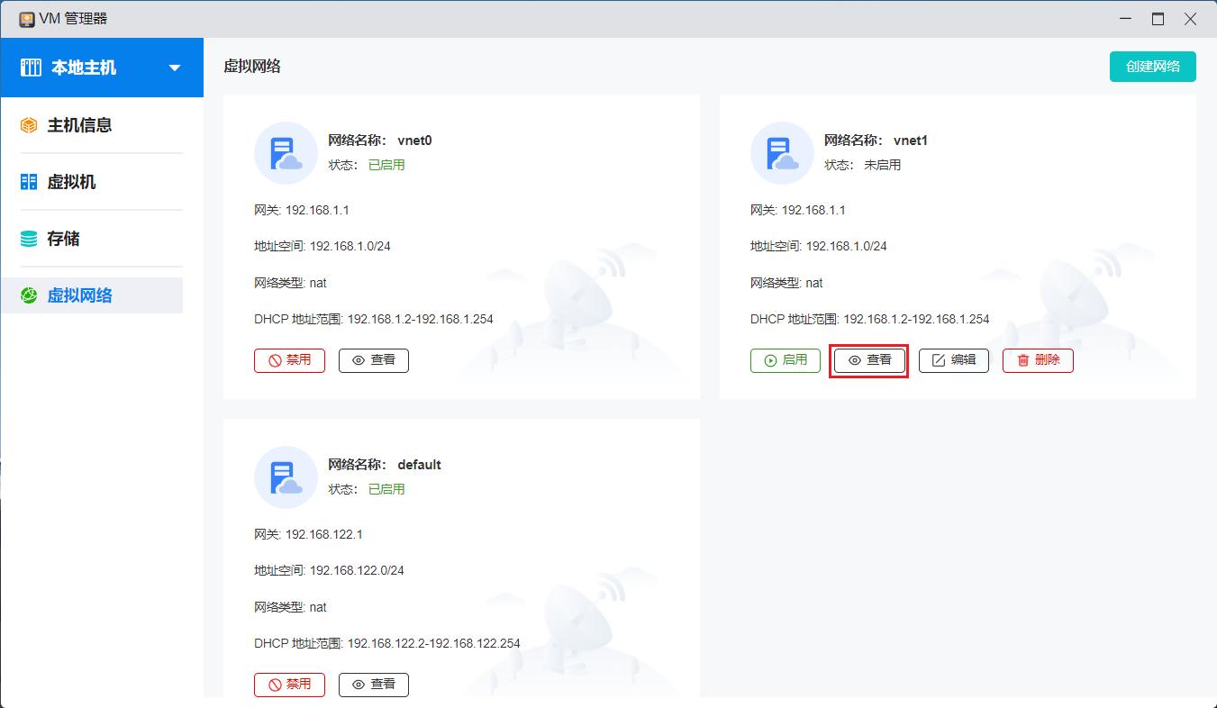This screenshot has height=708, width=1217.
Task: Click the 创建网络 button
Action: pos(1153,67)
